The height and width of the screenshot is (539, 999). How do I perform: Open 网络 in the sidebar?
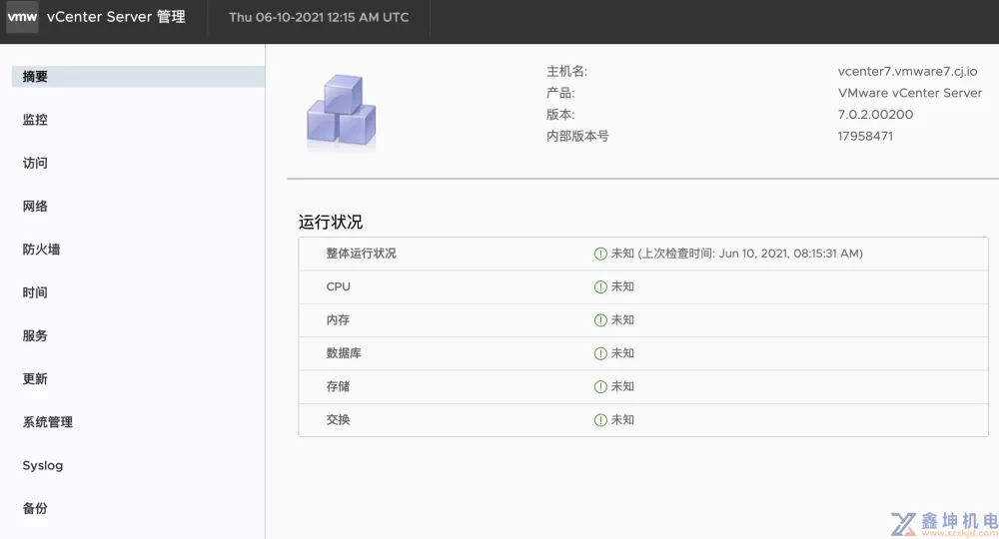(x=35, y=207)
